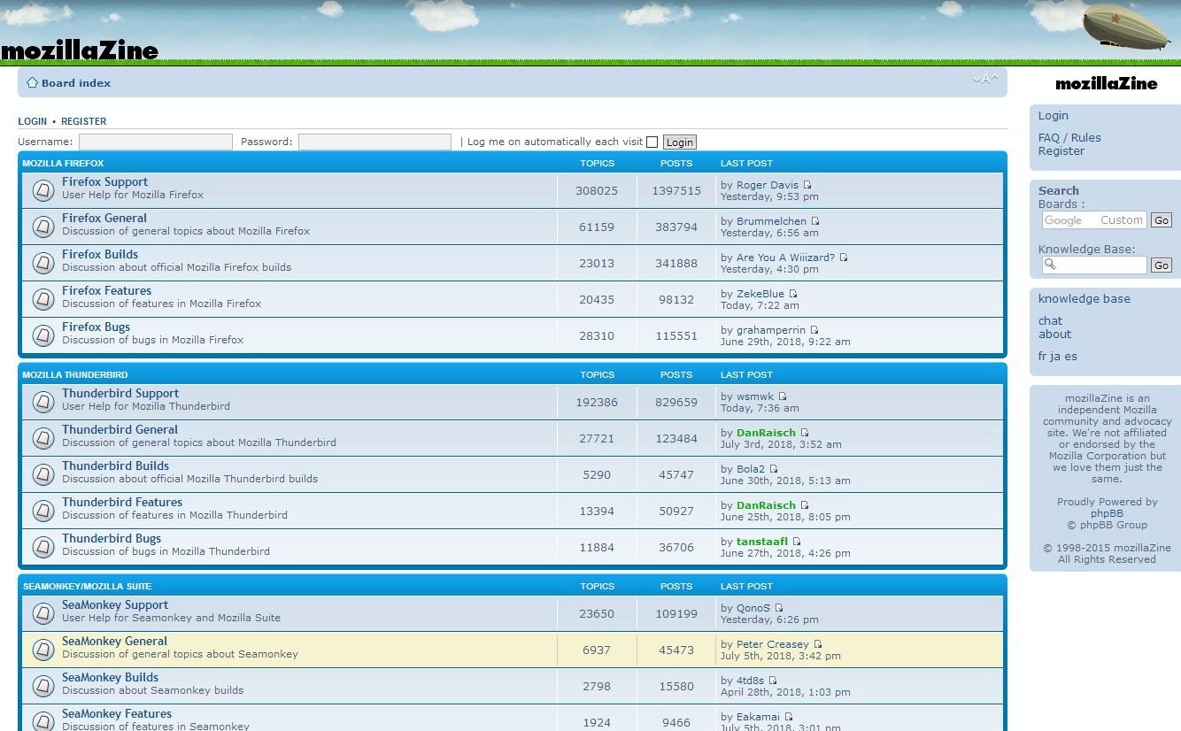The width and height of the screenshot is (1181, 731).
Task: Open the Thunderbird Support forum
Action: point(120,394)
